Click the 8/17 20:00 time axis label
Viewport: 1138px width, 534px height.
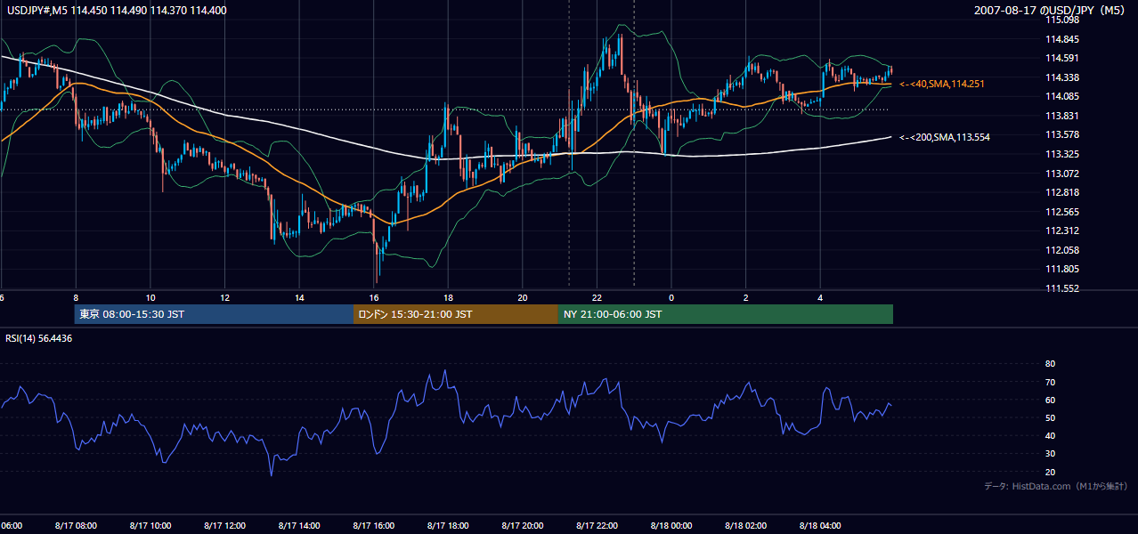point(522,526)
